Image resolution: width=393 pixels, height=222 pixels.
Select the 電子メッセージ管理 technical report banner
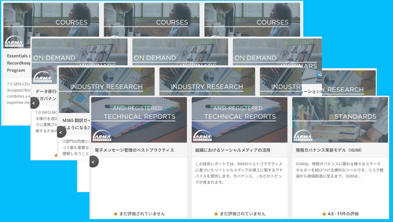coord(139,120)
